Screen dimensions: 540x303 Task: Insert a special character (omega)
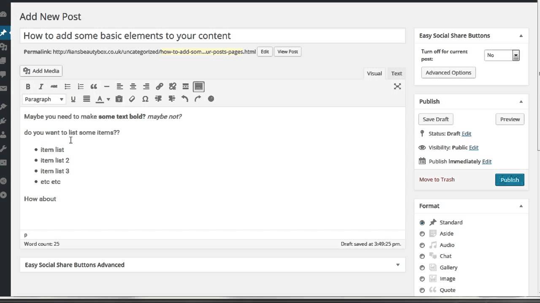[145, 99]
